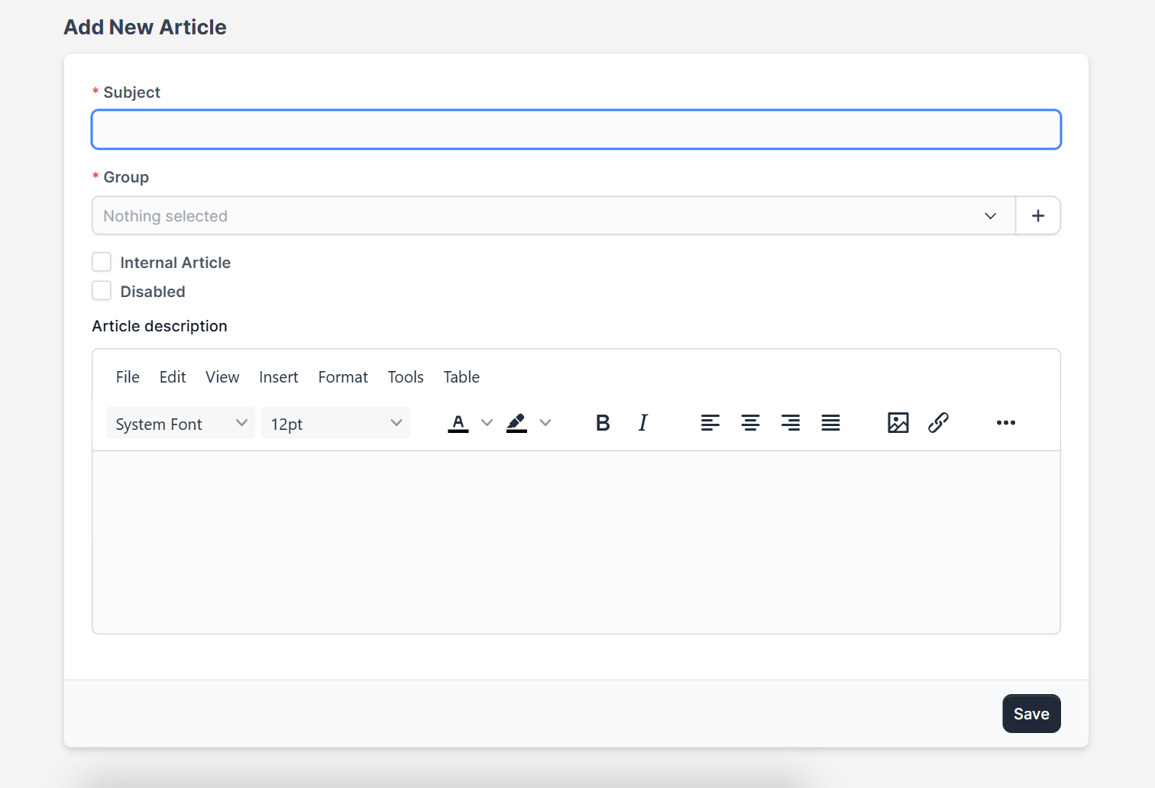This screenshot has height=788, width=1155.
Task: Apply italic formatting
Action: (643, 423)
